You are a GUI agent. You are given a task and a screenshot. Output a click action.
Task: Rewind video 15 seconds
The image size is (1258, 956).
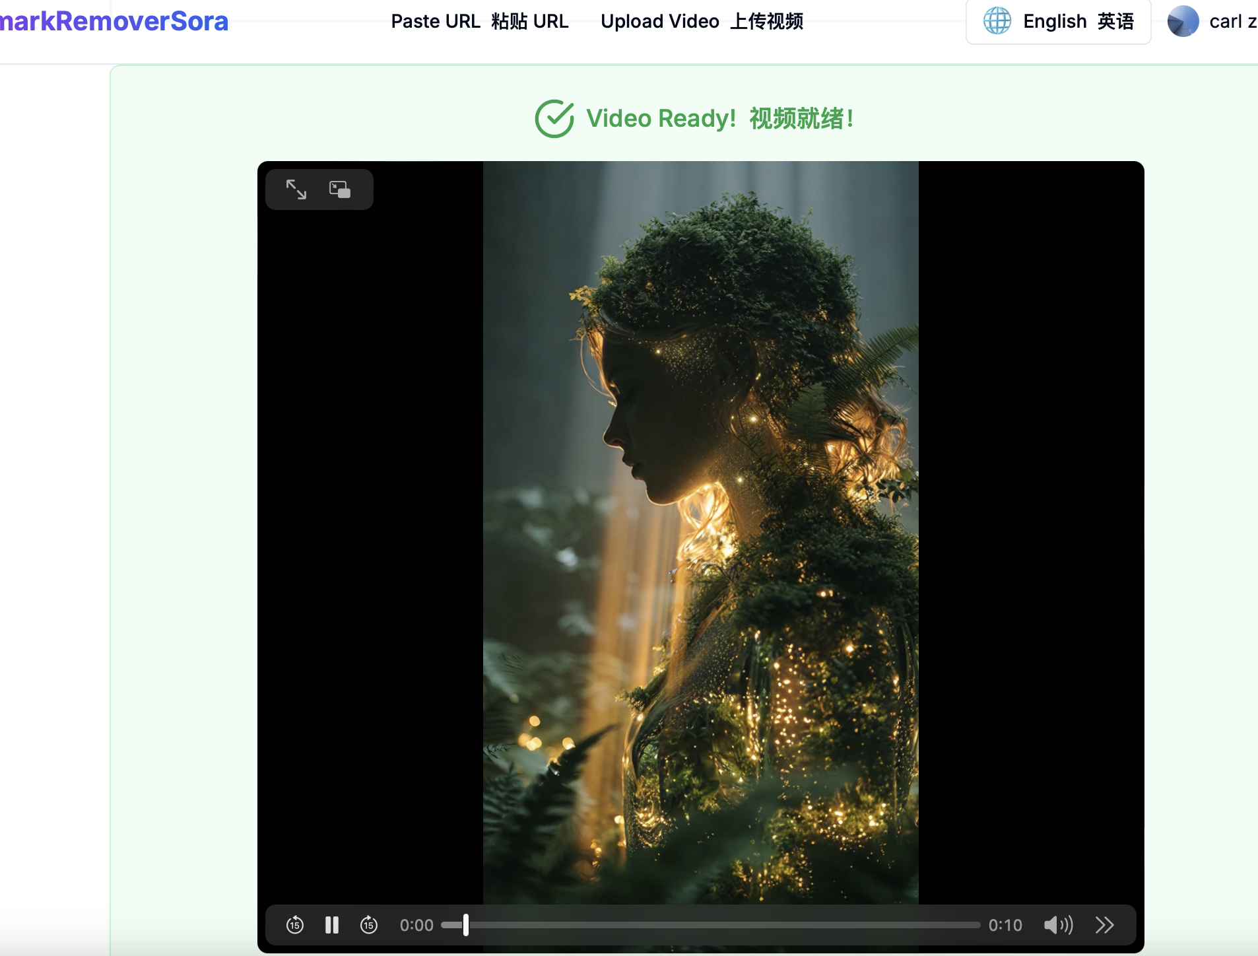(295, 925)
